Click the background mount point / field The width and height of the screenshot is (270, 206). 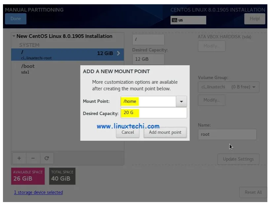tap(148, 39)
